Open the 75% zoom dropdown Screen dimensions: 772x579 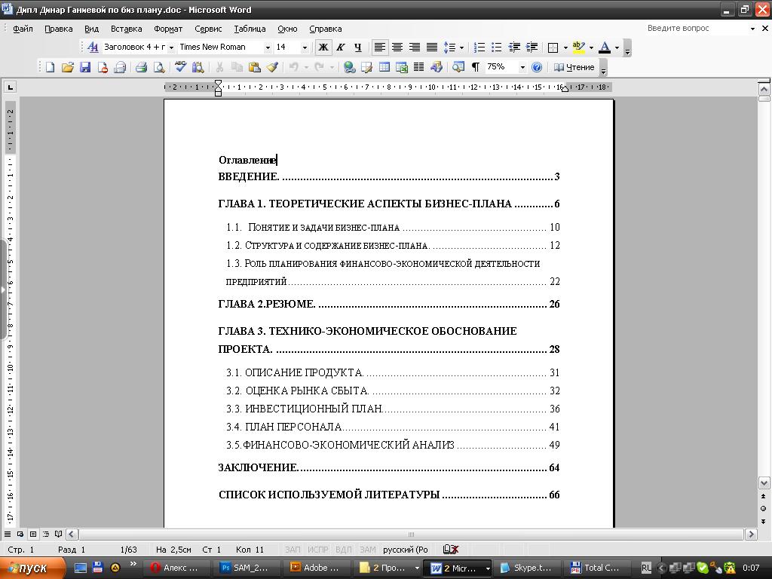[522, 67]
